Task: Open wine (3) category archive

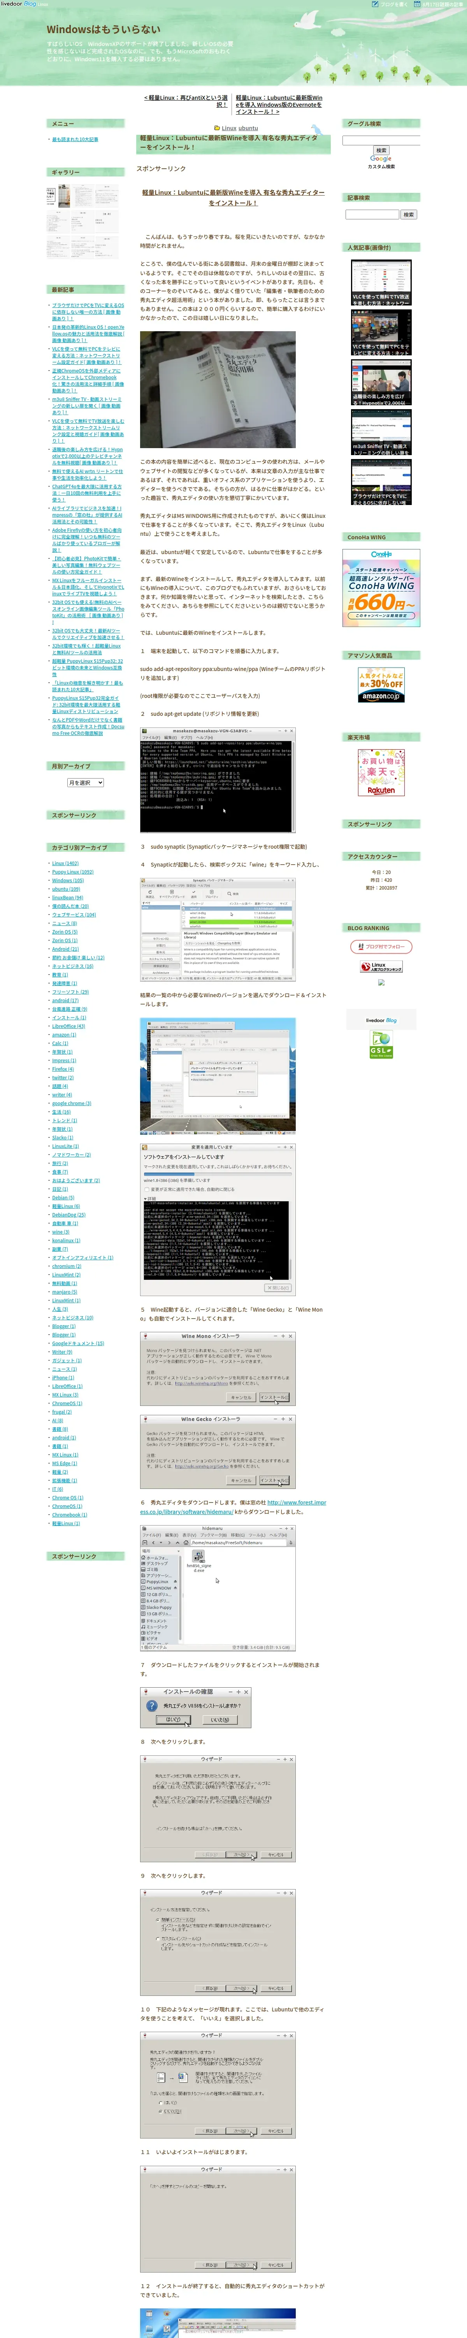Action: 60,1232
